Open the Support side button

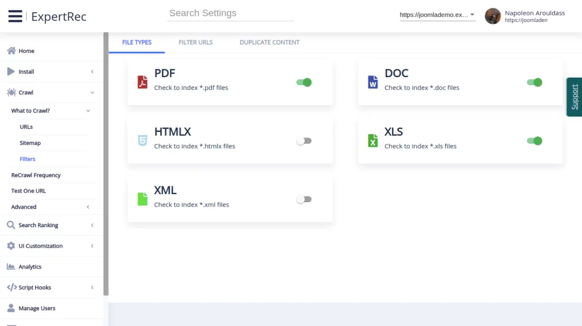[574, 97]
